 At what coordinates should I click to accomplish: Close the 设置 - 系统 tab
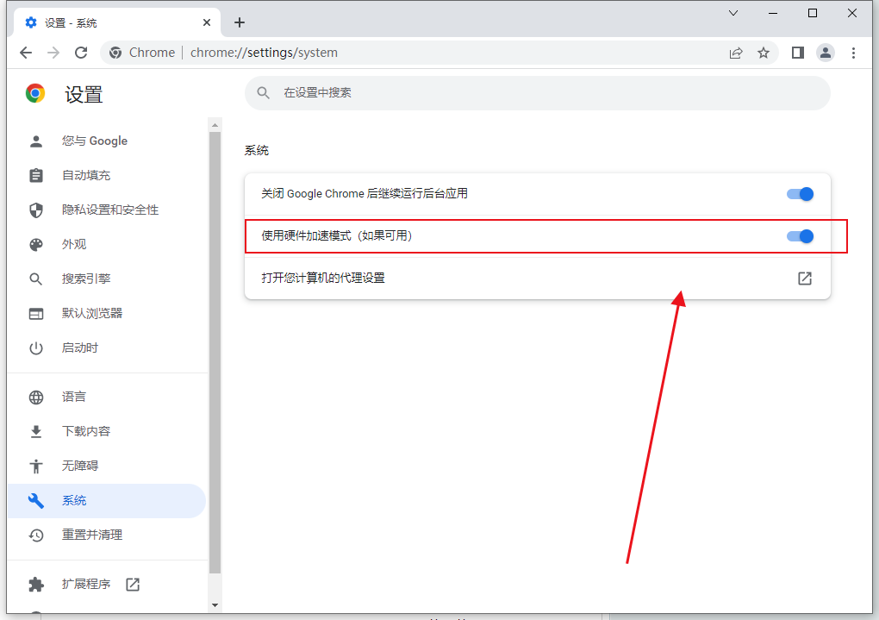point(206,22)
